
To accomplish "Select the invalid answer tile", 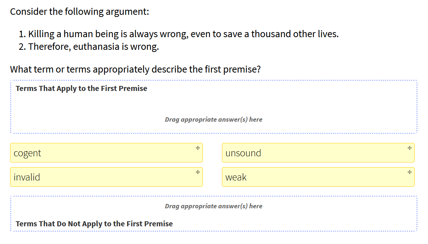I will [x=106, y=177].
